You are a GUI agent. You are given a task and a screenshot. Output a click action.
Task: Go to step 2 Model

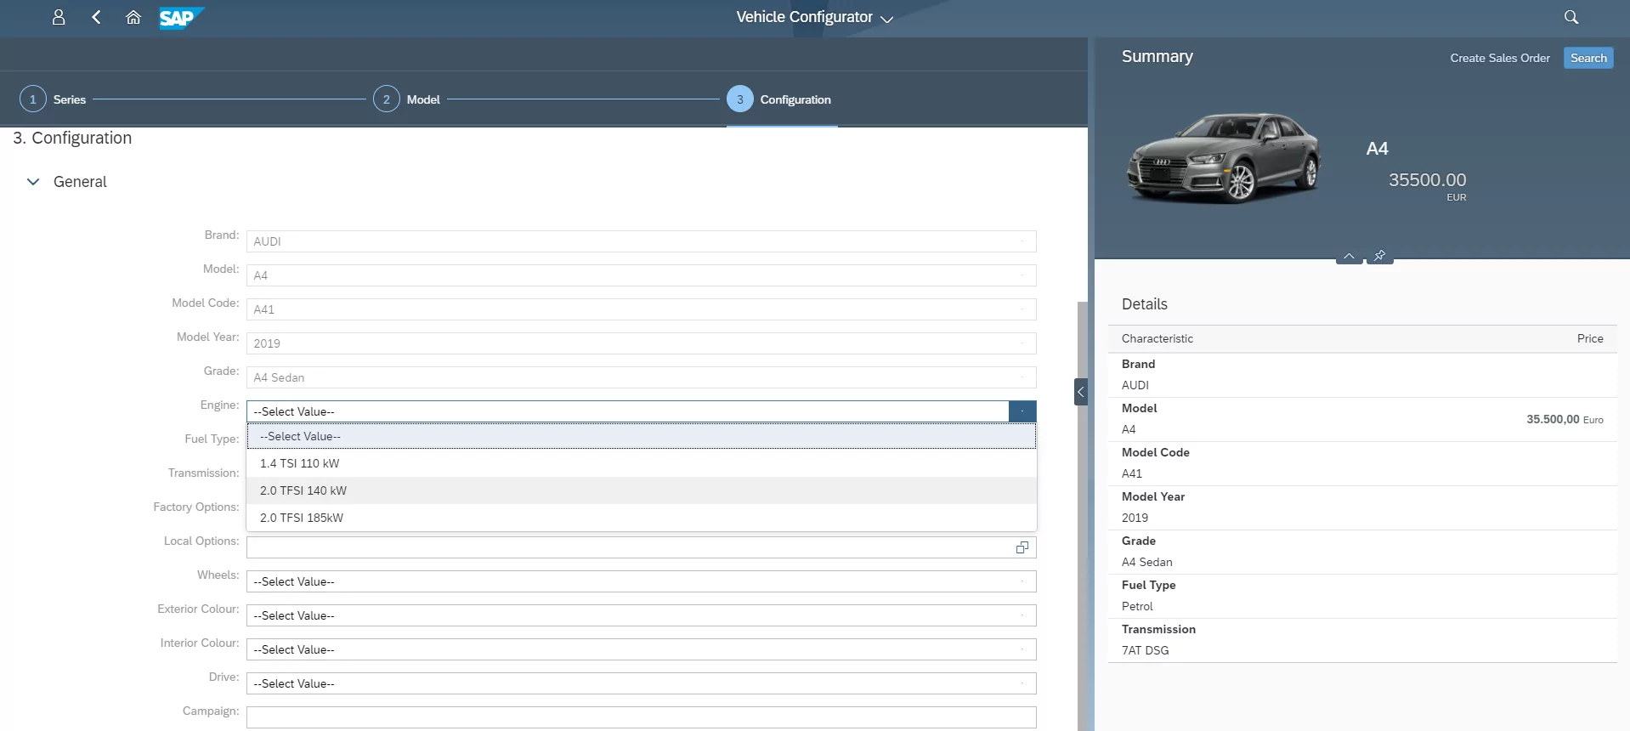(406, 99)
